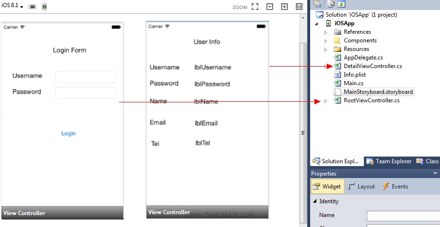Select Login Form's View Controller bar

[62, 213]
